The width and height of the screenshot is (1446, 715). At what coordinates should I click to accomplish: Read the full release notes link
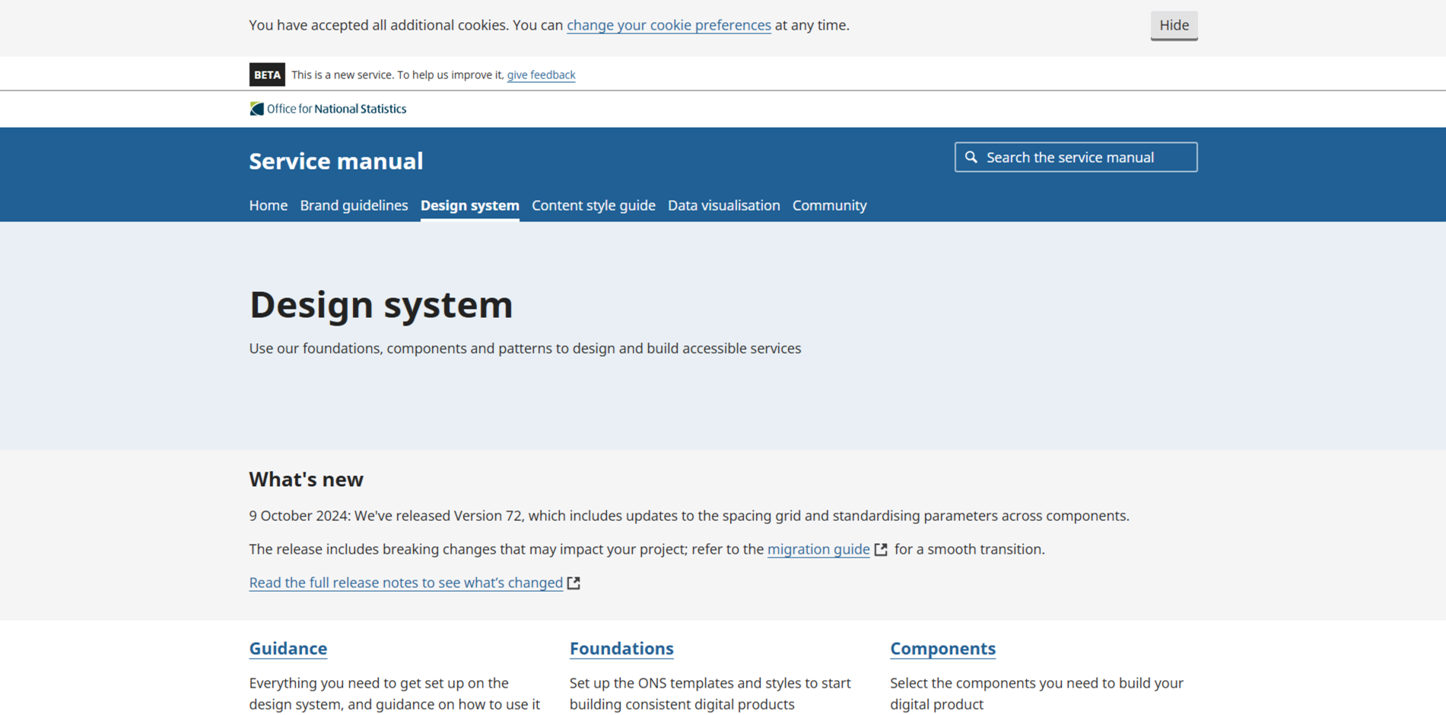pos(406,583)
